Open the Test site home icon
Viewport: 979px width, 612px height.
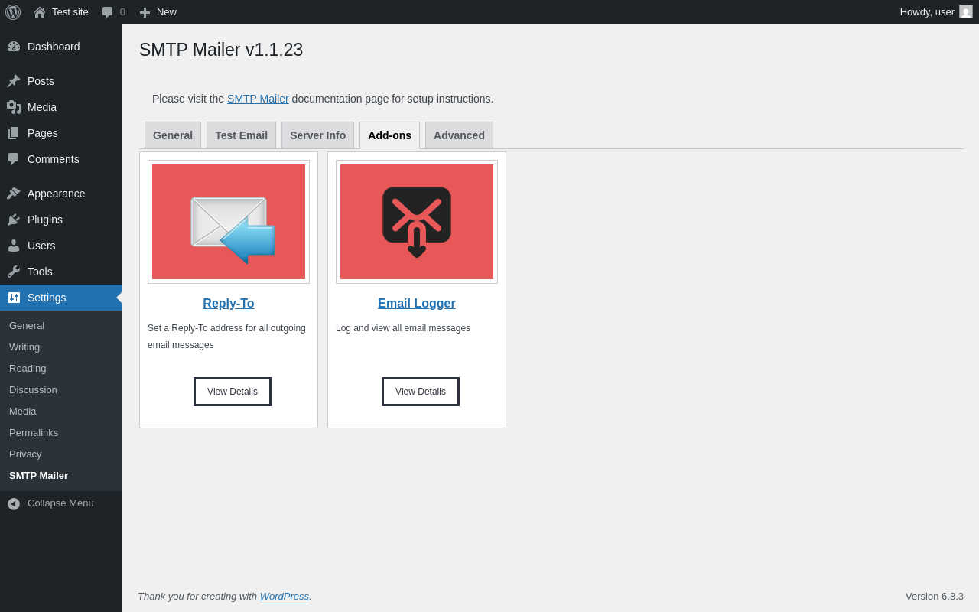pos(40,12)
